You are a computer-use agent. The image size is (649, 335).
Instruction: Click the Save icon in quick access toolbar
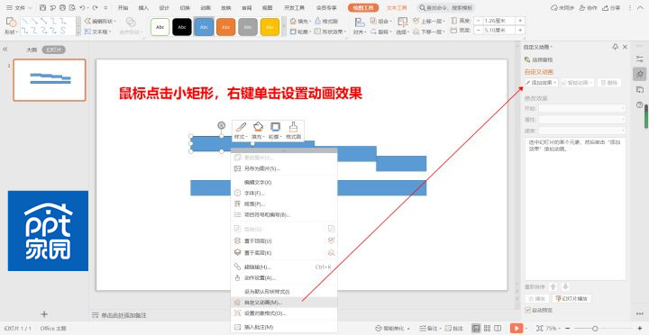42,7
